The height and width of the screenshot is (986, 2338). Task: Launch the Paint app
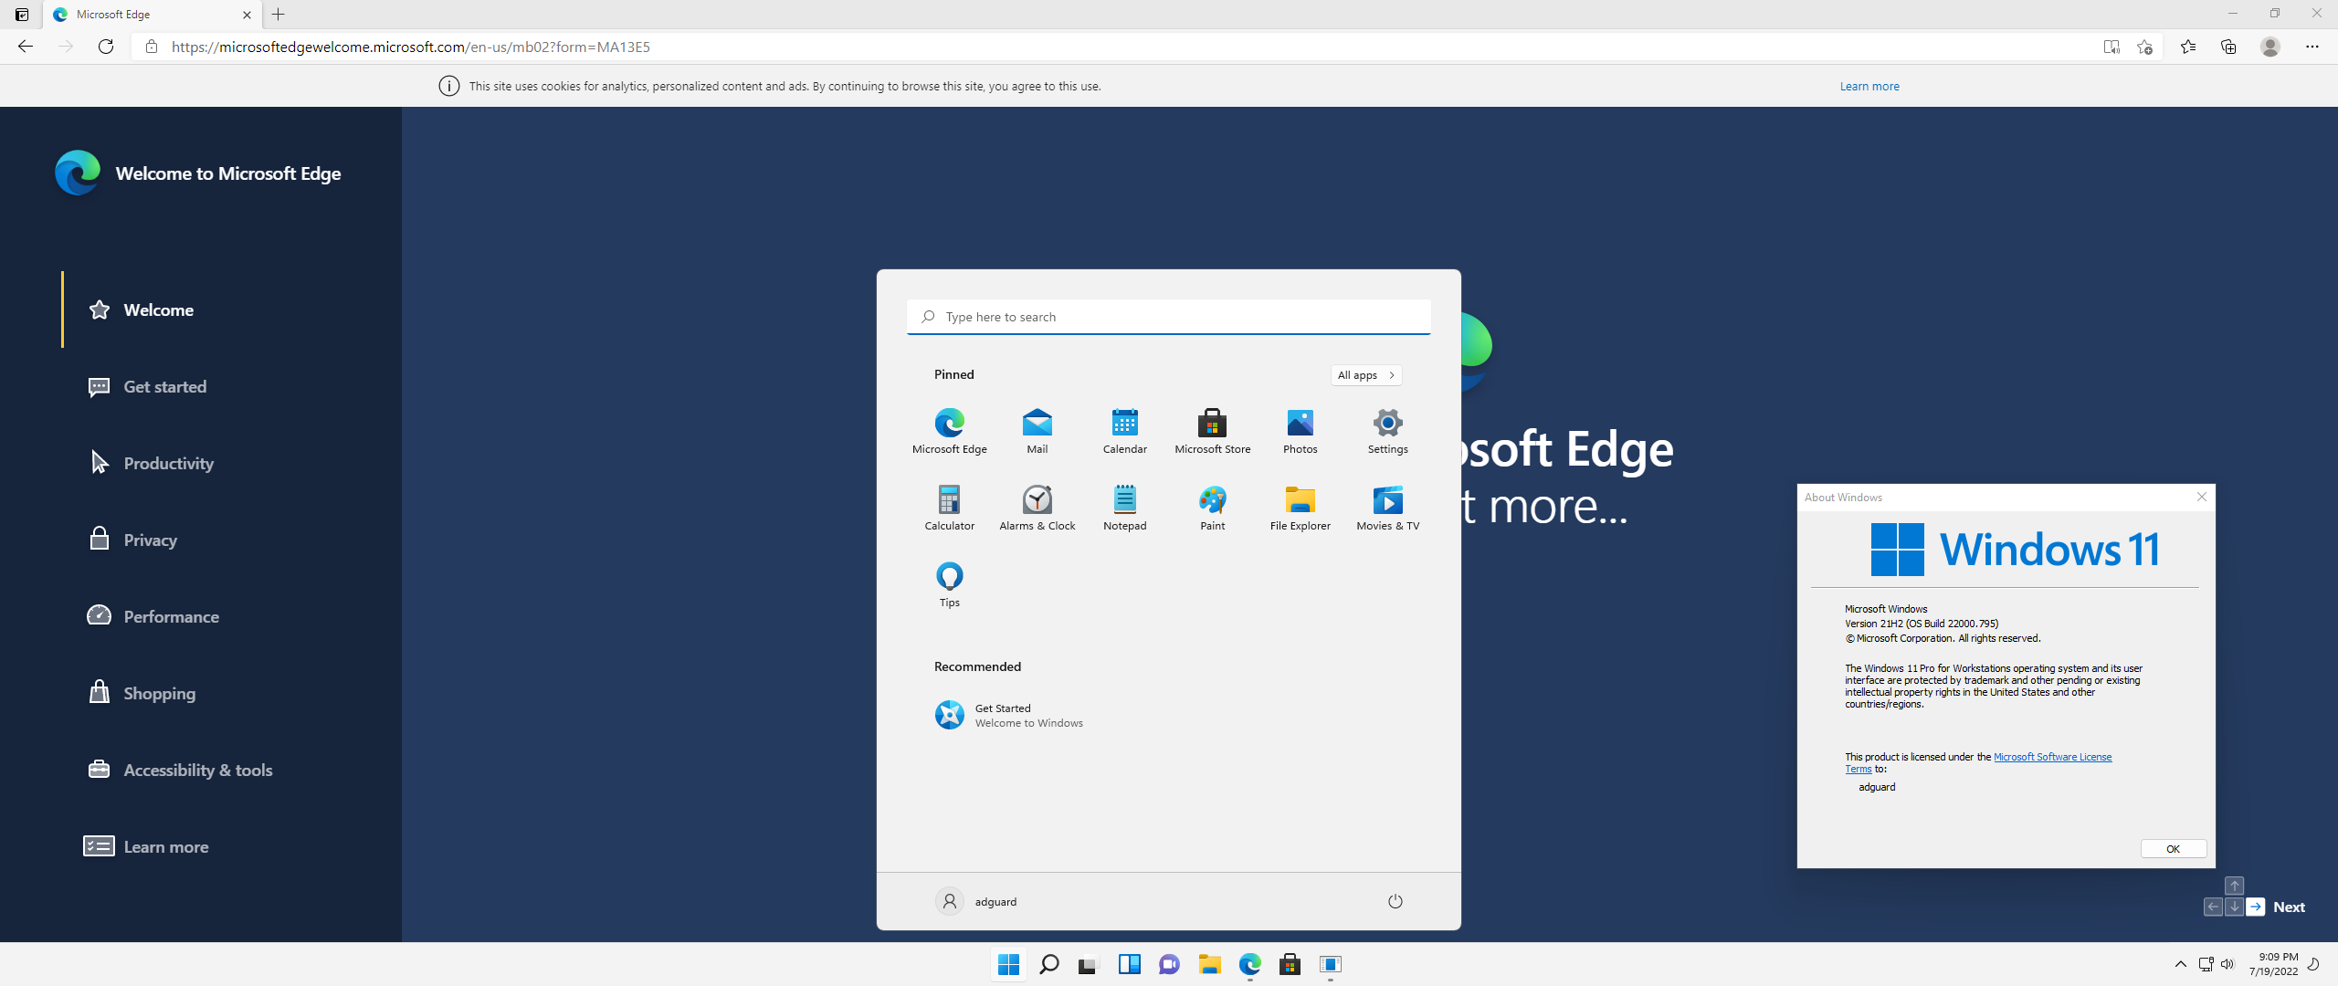coord(1212,508)
